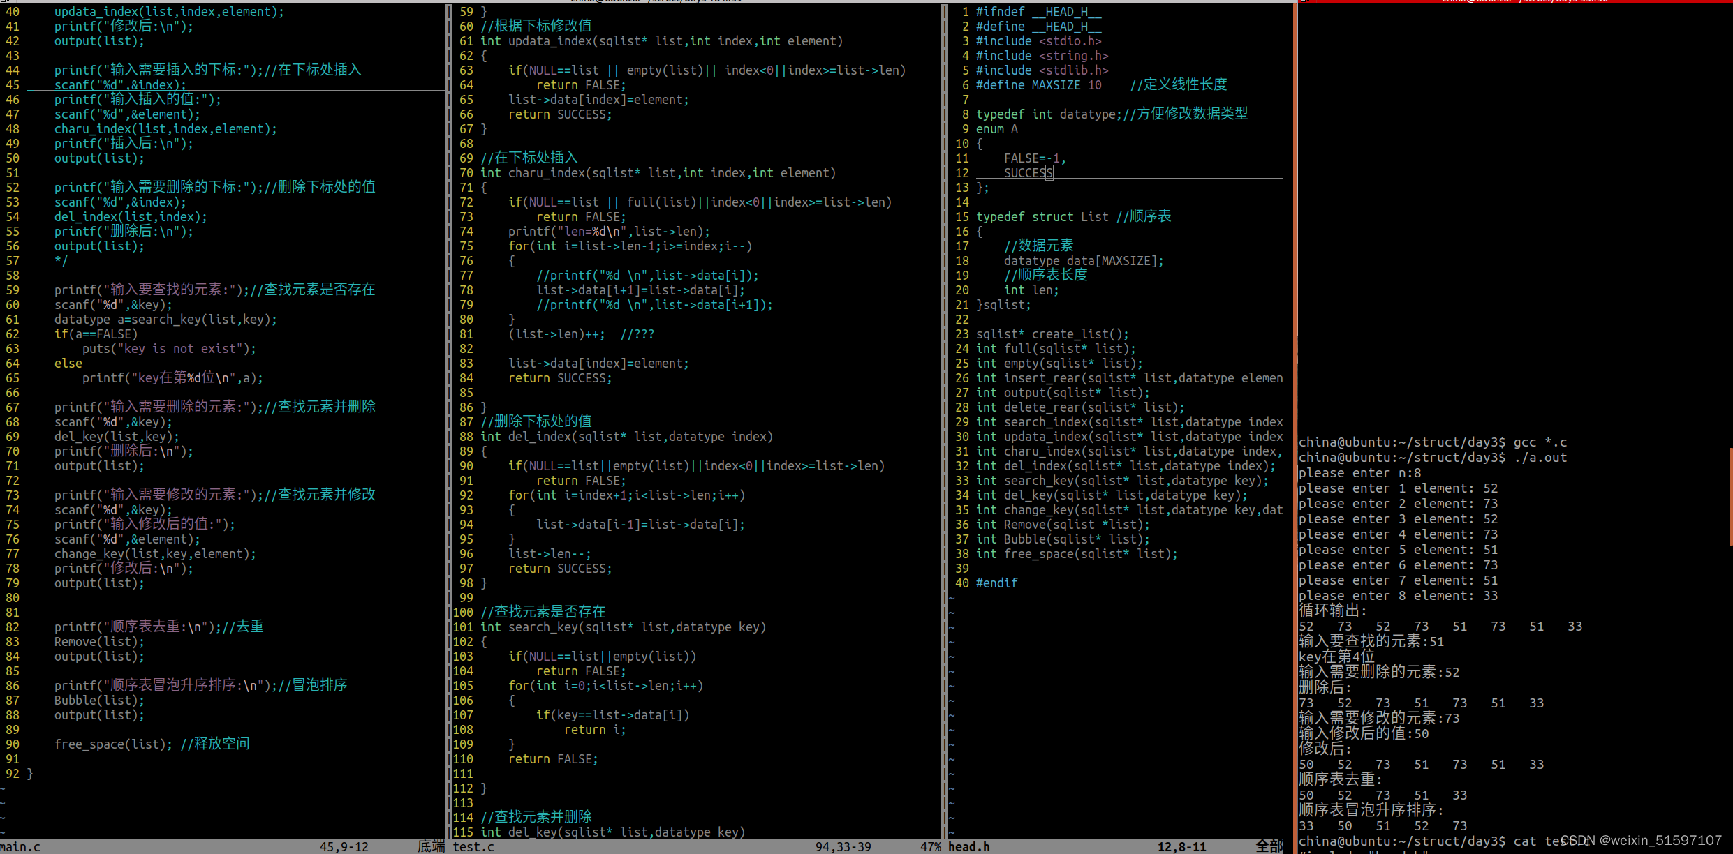Image resolution: width=1733 pixels, height=854 pixels.
Task: Click Bubble(list) call in main.c
Action: coord(100,701)
